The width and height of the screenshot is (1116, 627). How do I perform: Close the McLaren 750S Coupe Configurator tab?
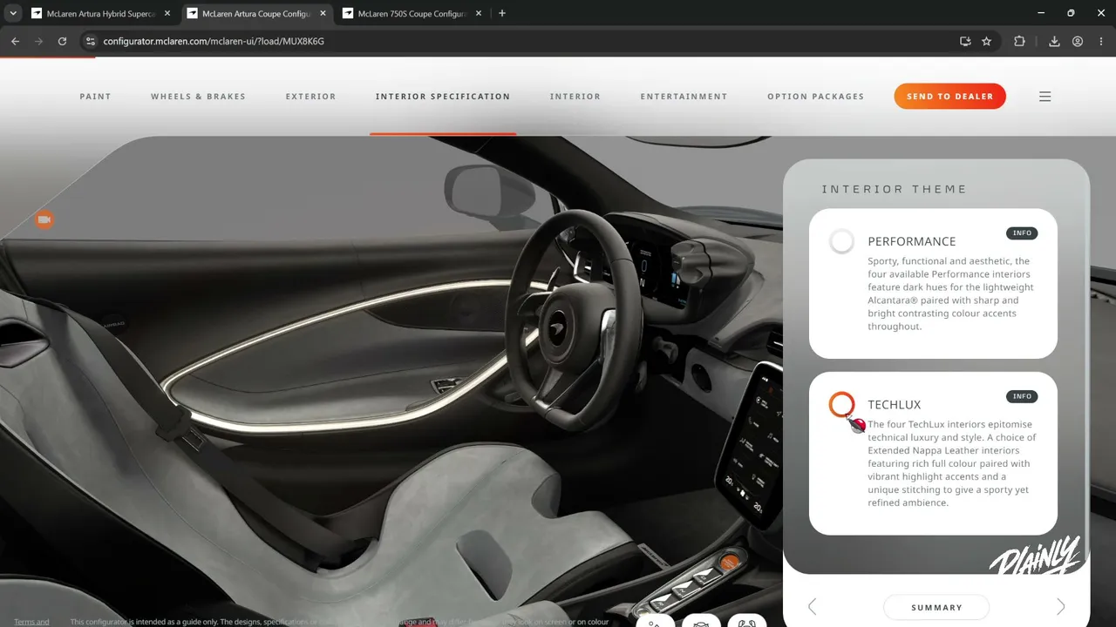tap(479, 13)
